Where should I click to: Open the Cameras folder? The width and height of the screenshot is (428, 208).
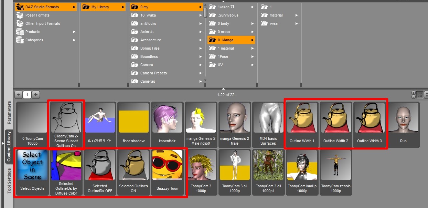pyautogui.click(x=167, y=81)
